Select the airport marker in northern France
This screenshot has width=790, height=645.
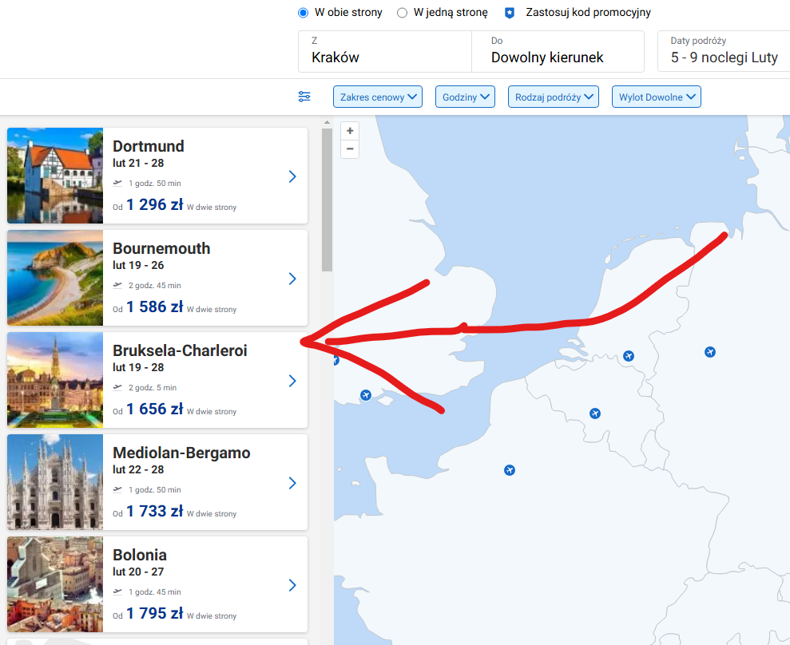(x=510, y=470)
